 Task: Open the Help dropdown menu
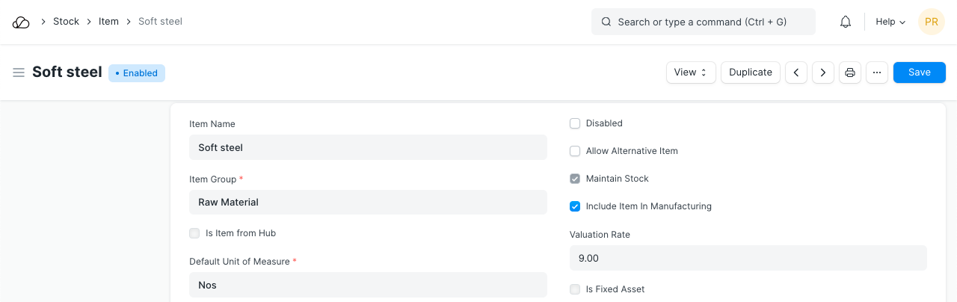(890, 22)
